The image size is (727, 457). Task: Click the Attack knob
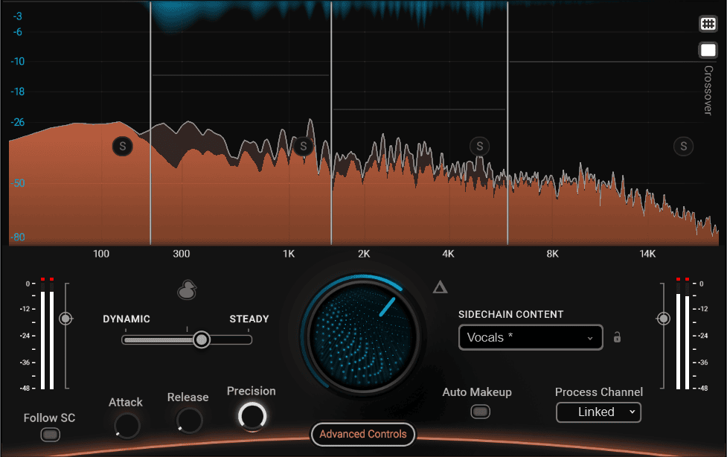(x=126, y=426)
